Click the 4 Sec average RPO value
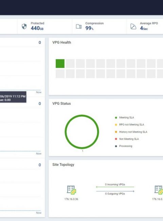This screenshot has height=221, width=163. (144, 28)
